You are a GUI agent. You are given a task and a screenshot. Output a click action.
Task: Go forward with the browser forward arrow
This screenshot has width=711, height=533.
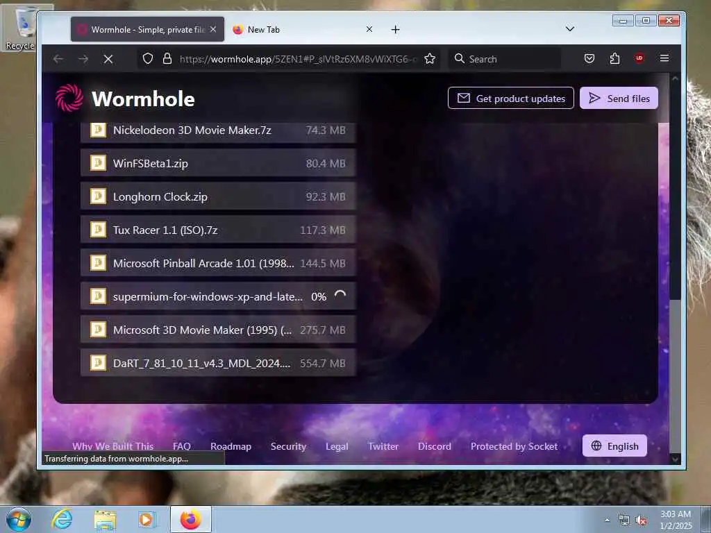(x=83, y=58)
